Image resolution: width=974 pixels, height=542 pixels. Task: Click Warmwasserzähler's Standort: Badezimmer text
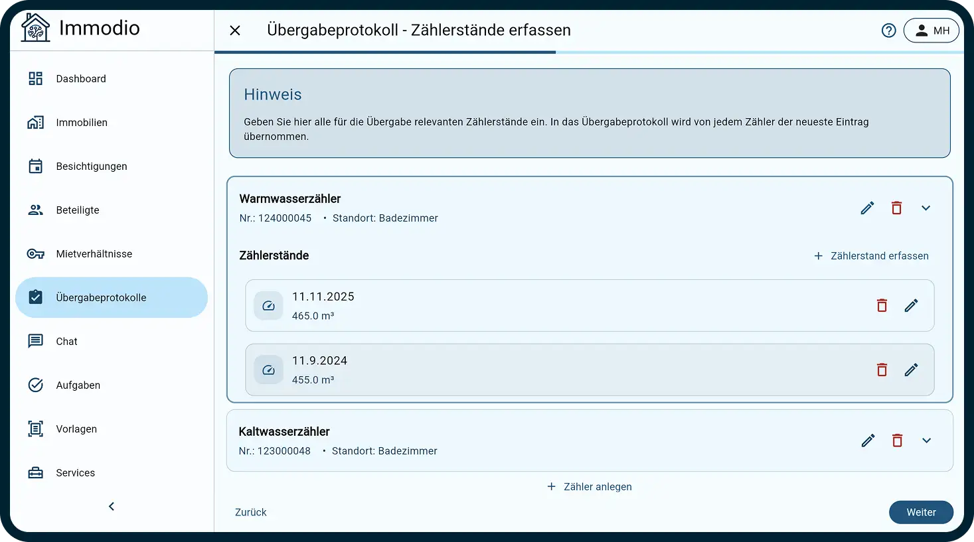click(x=385, y=218)
